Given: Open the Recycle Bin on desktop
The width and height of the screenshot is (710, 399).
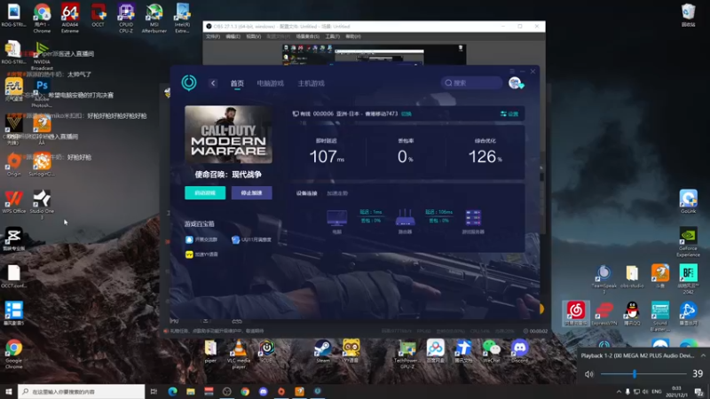Looking at the screenshot, I should [689, 15].
